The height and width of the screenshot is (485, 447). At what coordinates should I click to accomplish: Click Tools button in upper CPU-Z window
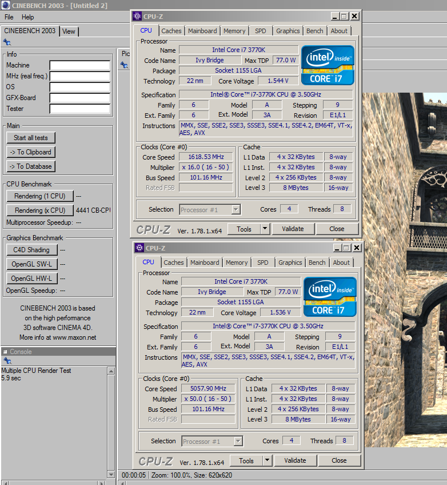pos(244,229)
